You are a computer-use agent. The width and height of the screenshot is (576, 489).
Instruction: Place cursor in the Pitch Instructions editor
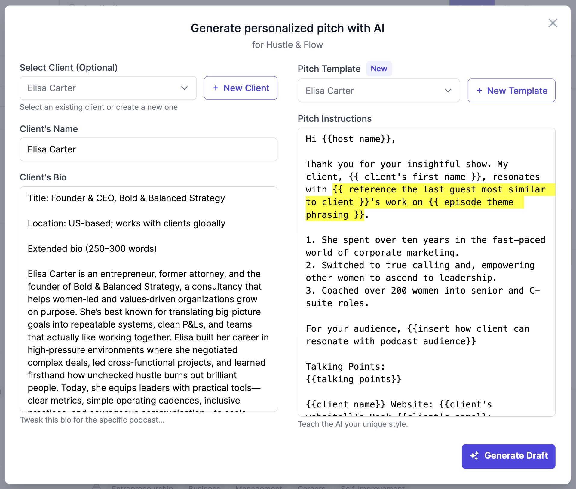[x=426, y=271]
